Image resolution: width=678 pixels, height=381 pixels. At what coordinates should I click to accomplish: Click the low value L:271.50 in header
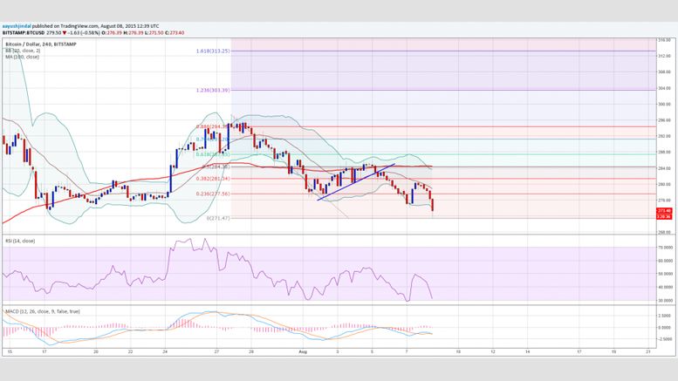click(x=154, y=33)
